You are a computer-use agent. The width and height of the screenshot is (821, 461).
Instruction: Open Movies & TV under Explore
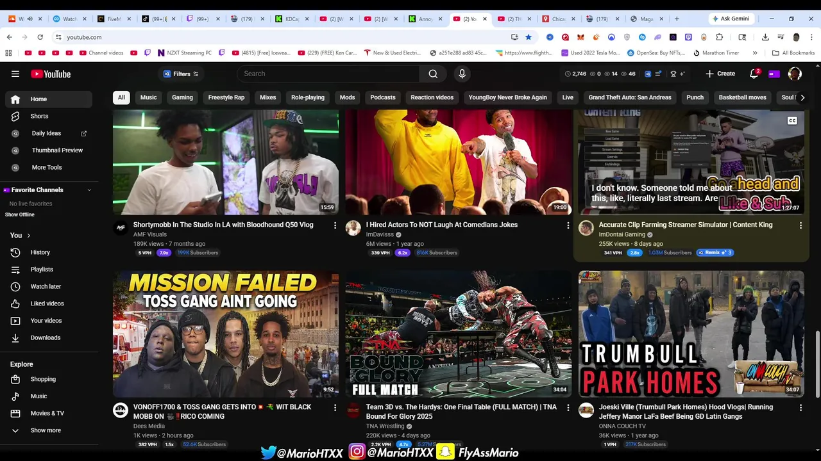pyautogui.click(x=49, y=413)
